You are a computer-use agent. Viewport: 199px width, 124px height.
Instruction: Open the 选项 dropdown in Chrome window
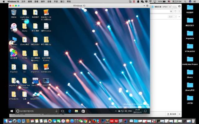(x=173, y=17)
